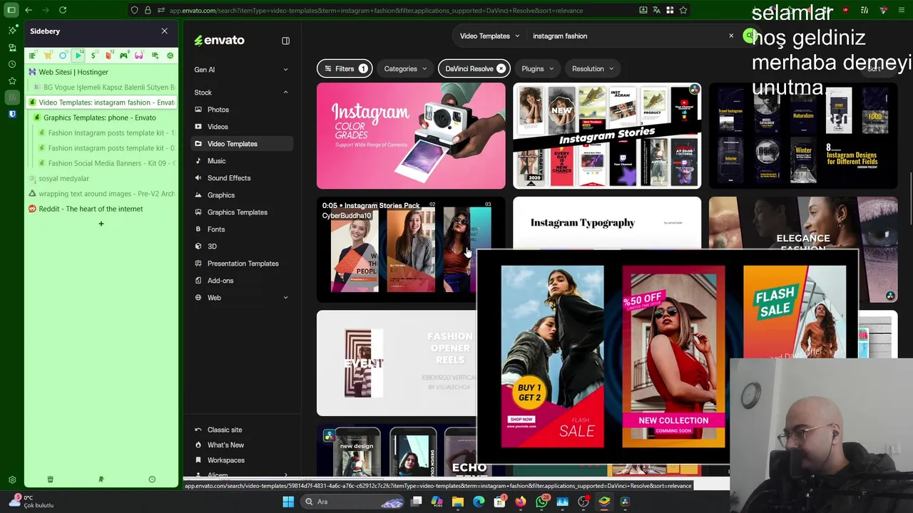Image resolution: width=913 pixels, height=513 pixels.
Task: Expand the Web section
Action: pos(285,298)
